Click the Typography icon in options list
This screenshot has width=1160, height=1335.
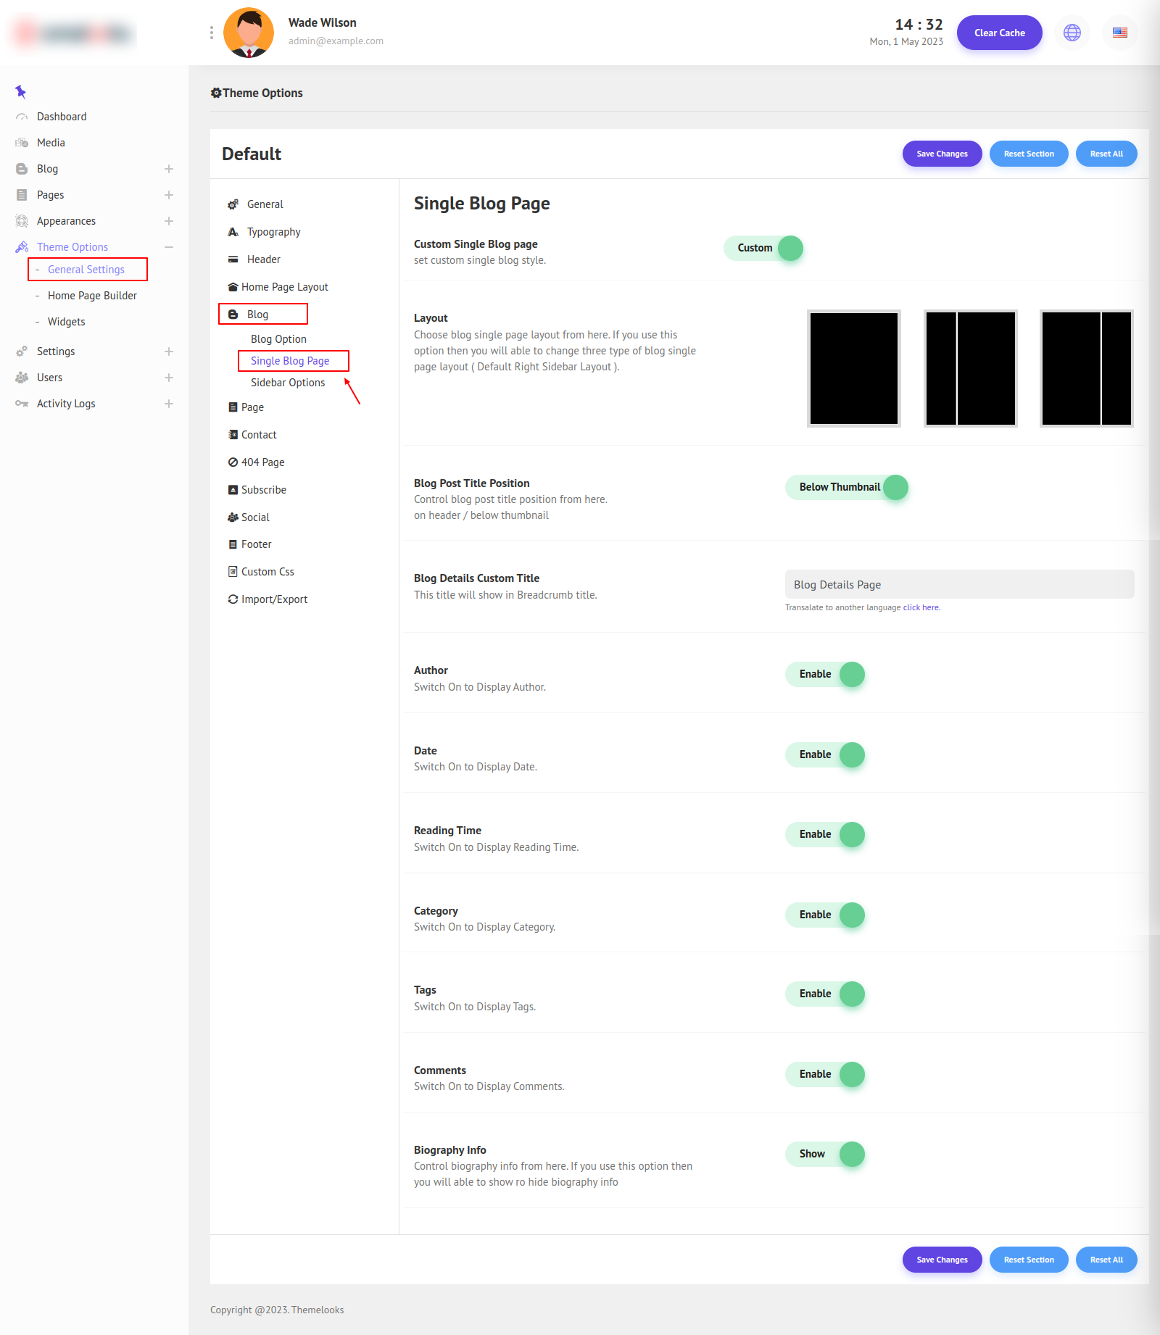click(x=233, y=232)
